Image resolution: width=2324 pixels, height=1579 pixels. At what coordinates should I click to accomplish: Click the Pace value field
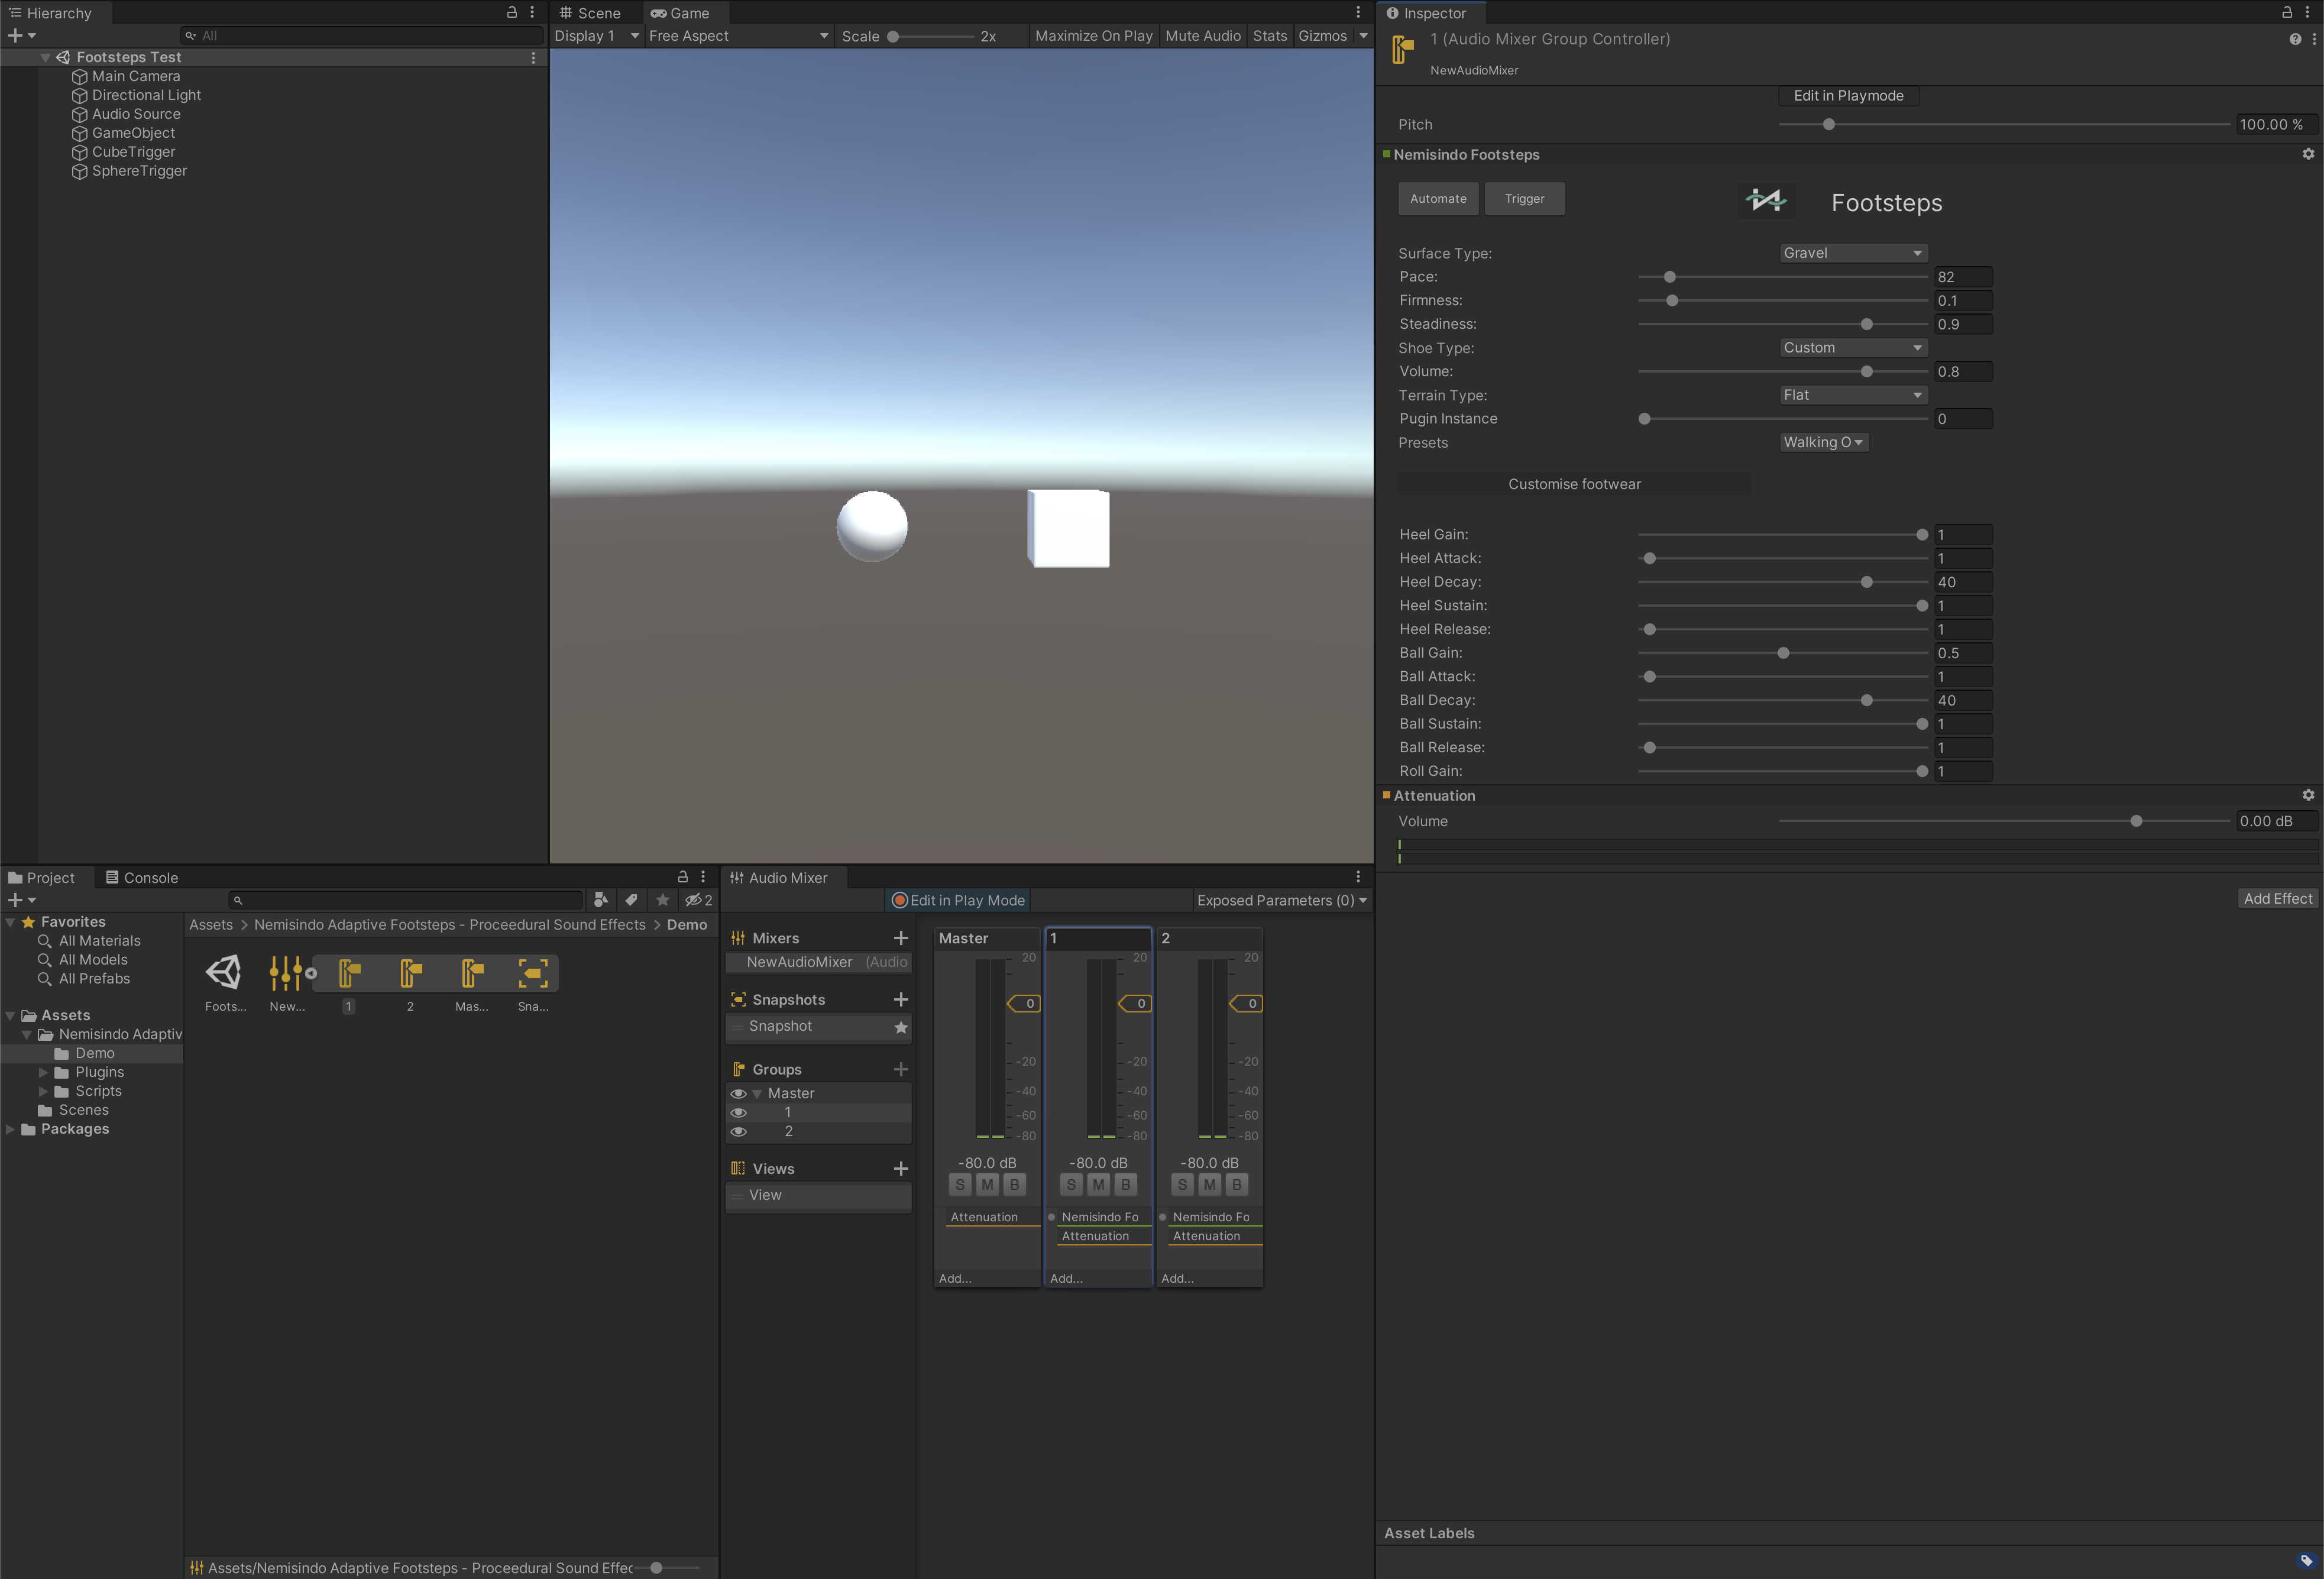pyautogui.click(x=1963, y=277)
